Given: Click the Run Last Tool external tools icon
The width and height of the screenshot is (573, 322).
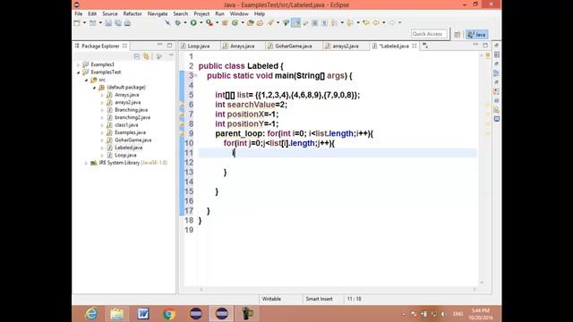Looking at the screenshot, I should pos(209,23).
